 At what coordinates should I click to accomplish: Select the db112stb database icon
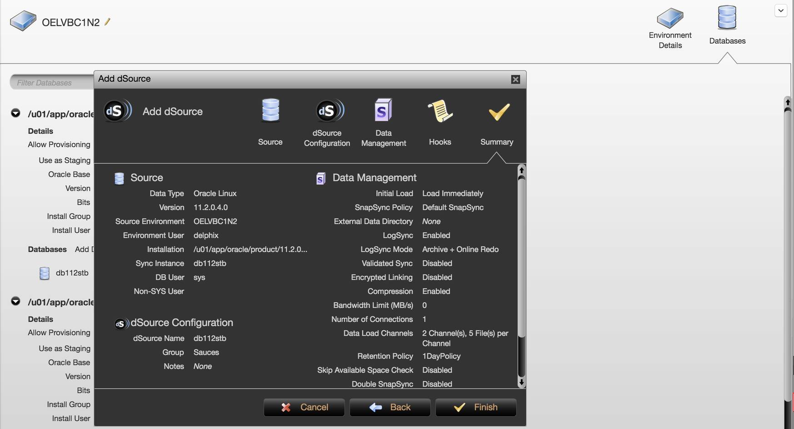[45, 273]
